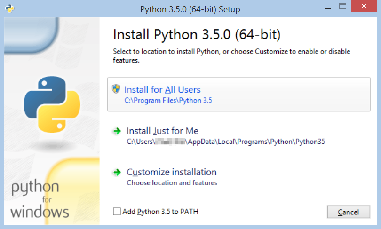This screenshot has height=229, width=381.
Task: Click the green arrow beside Install Just for Me
Action: 117,131
